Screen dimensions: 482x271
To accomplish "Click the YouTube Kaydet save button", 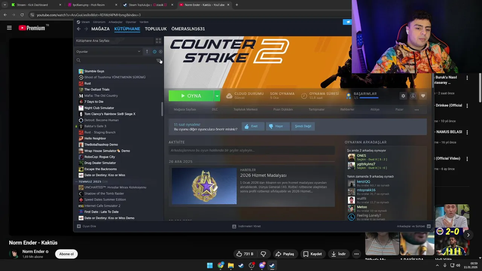I will (x=313, y=254).
